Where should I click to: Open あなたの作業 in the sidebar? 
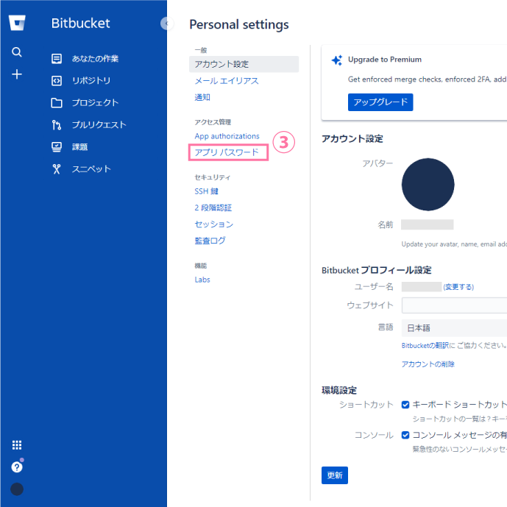point(95,59)
